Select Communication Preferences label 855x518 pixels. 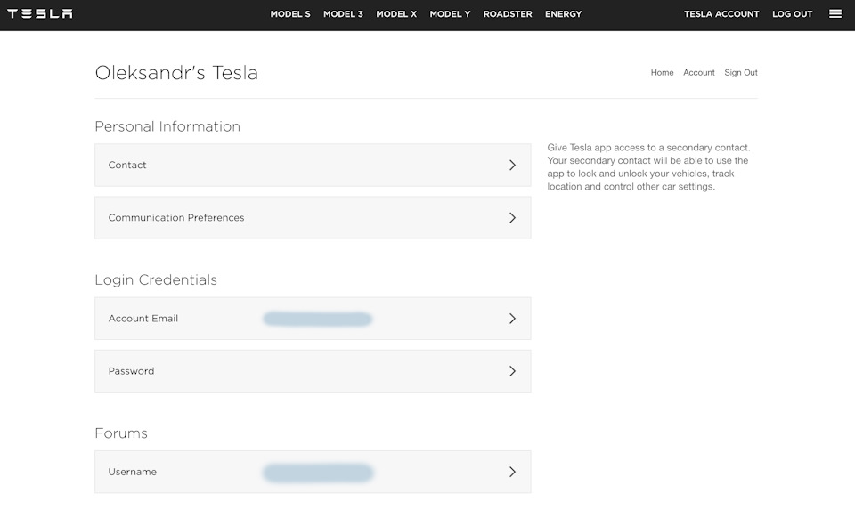[176, 218]
